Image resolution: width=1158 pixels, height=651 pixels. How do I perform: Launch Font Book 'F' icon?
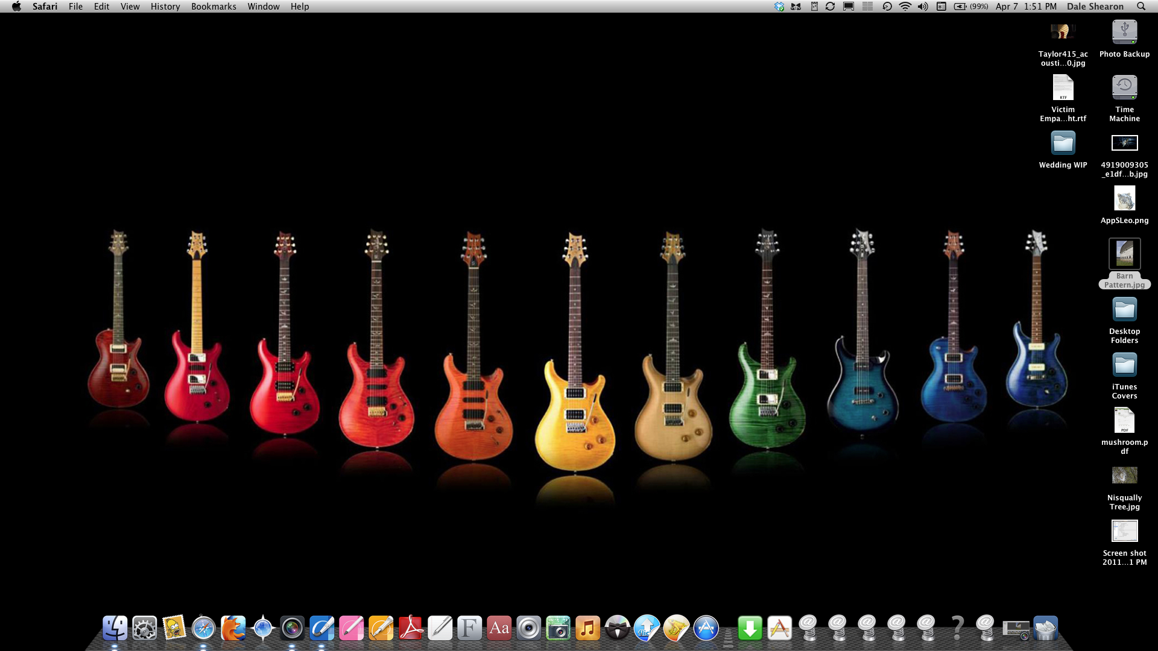469,628
